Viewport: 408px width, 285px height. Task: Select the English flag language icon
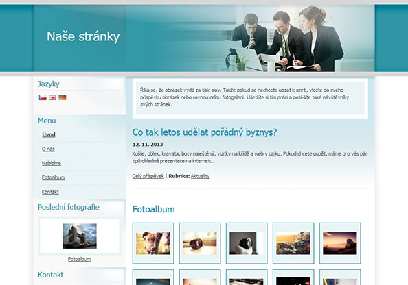click(53, 97)
